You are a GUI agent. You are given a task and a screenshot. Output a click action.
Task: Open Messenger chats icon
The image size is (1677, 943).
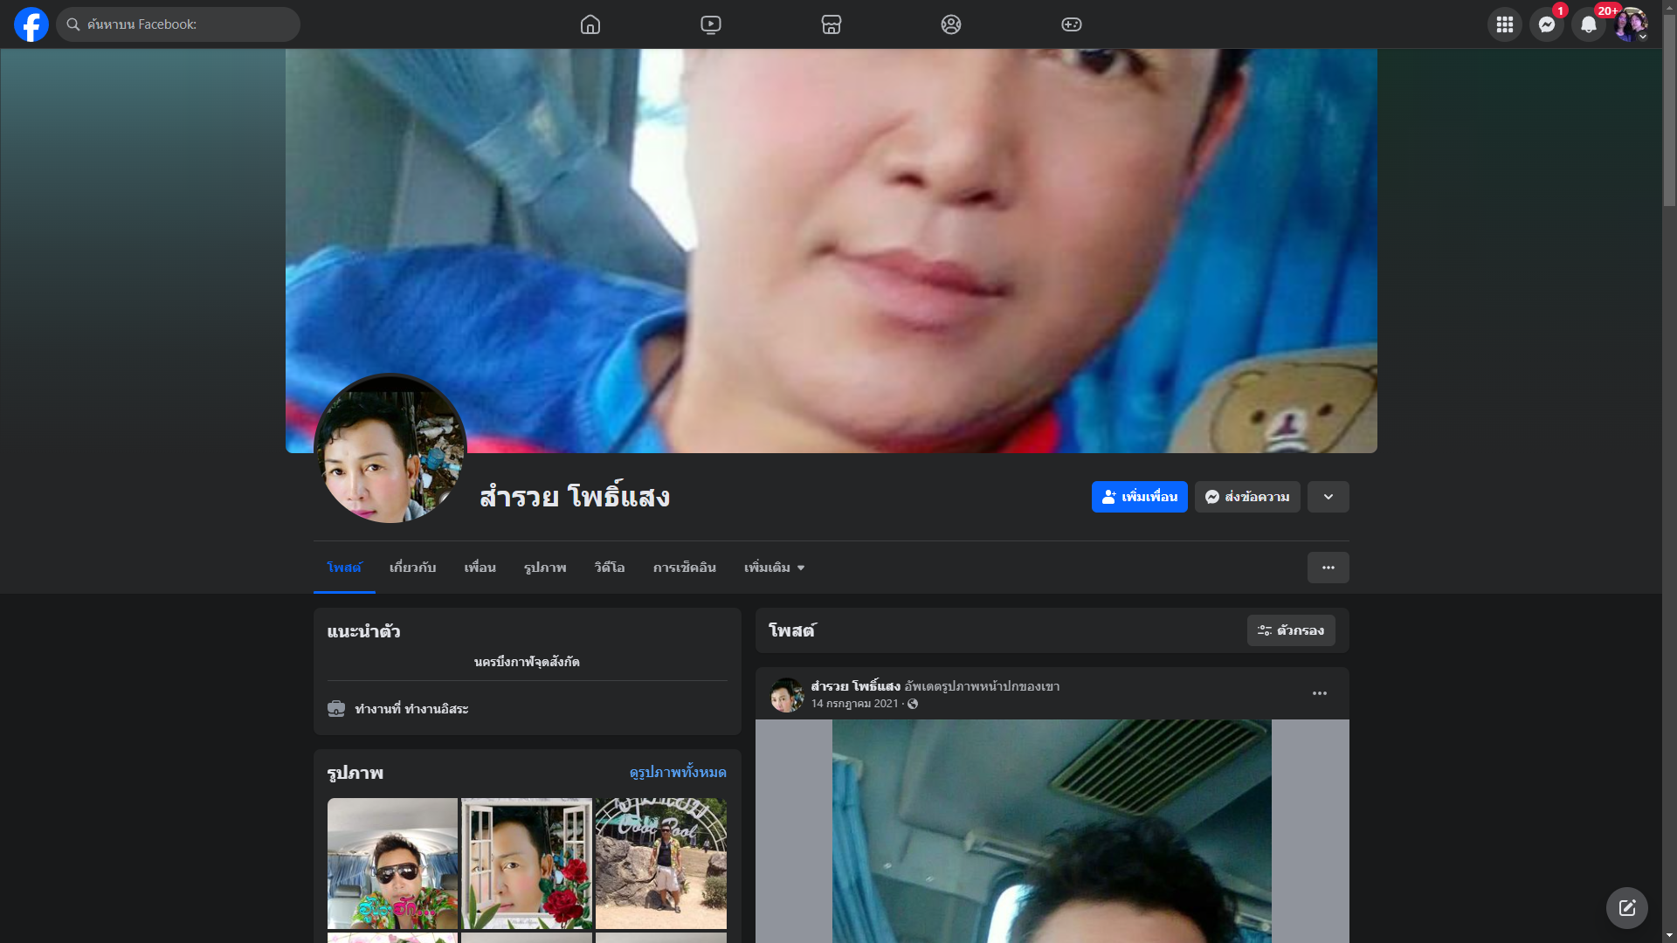pyautogui.click(x=1546, y=24)
